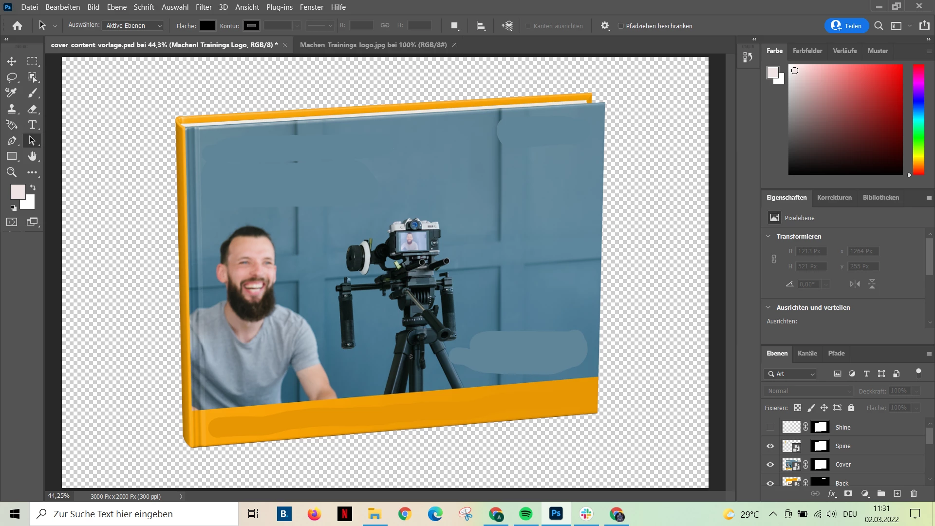The width and height of the screenshot is (935, 526).
Task: Click the delete layer trash icon
Action: tap(914, 493)
